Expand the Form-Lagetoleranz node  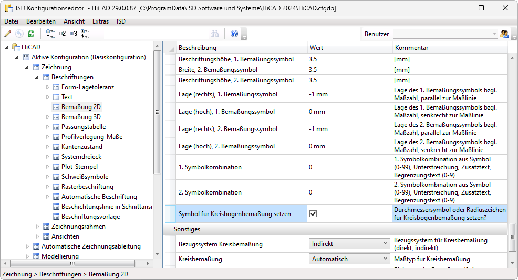pos(47,87)
